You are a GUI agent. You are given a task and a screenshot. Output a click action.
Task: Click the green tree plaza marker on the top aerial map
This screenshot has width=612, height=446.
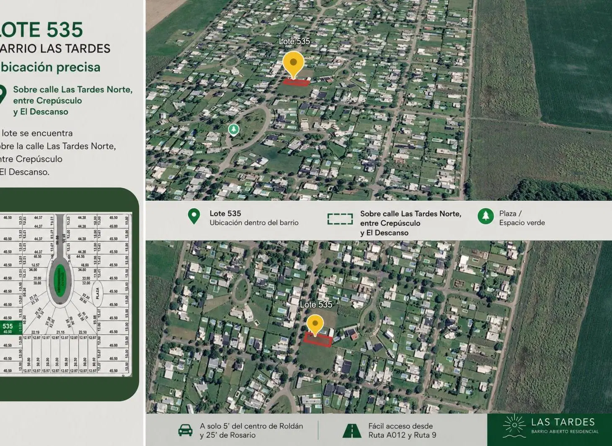(x=233, y=129)
